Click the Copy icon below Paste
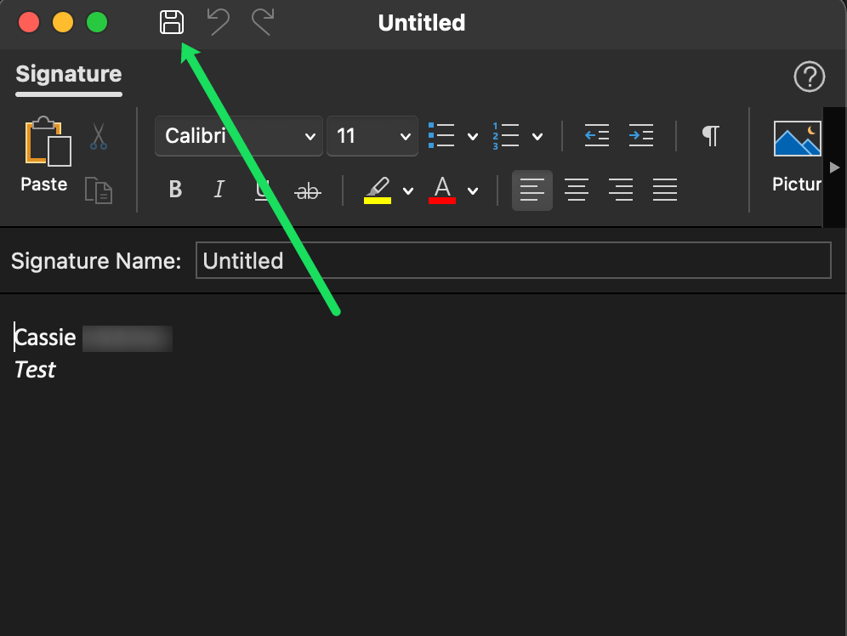847x636 pixels. tap(98, 191)
